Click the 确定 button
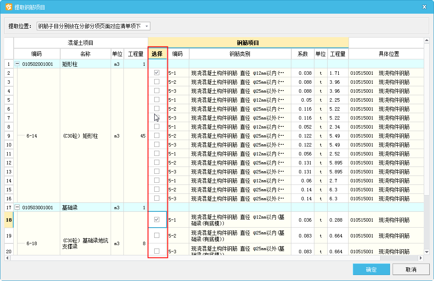This screenshot has height=281, width=434. 371,269
